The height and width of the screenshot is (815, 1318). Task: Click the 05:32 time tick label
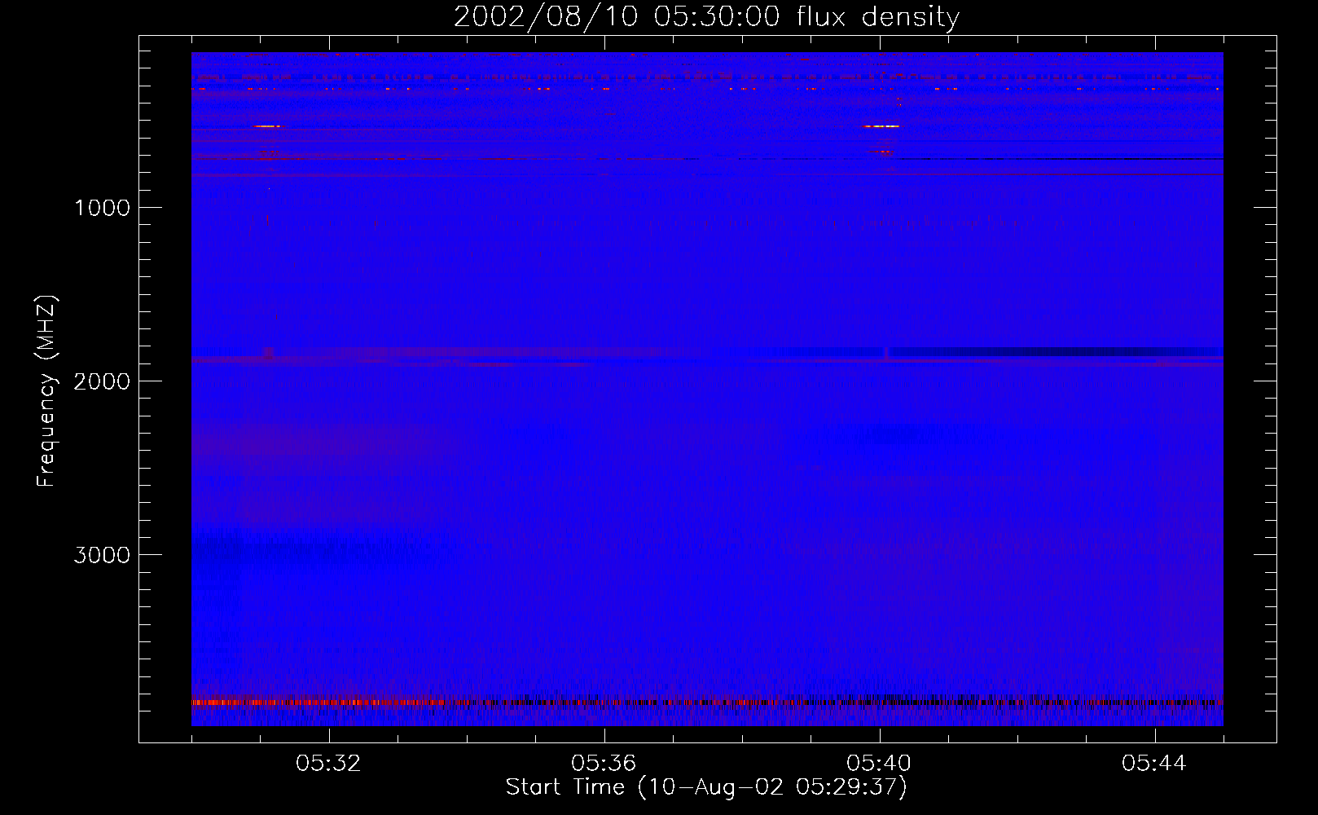coord(328,764)
